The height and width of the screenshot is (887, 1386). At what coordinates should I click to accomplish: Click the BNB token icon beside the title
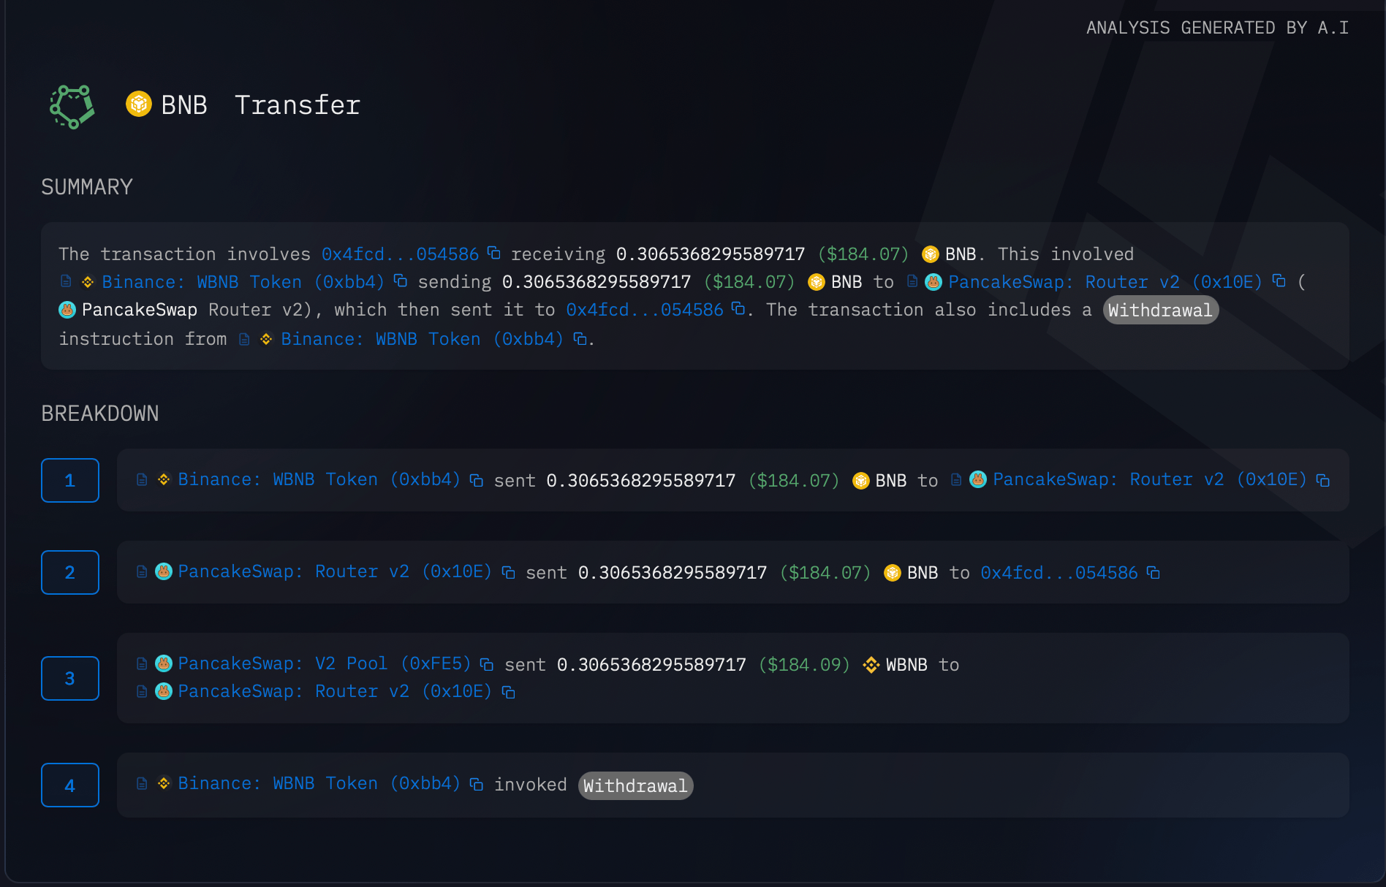pyautogui.click(x=139, y=104)
